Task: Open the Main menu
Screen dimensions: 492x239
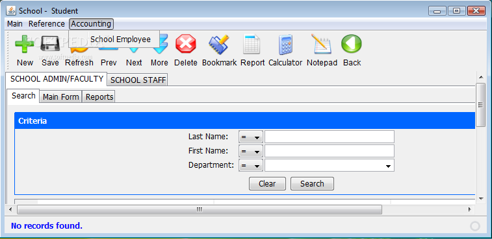Action: tap(15, 24)
